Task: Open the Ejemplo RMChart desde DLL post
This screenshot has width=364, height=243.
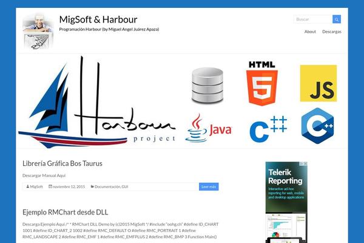Action: click(66, 212)
